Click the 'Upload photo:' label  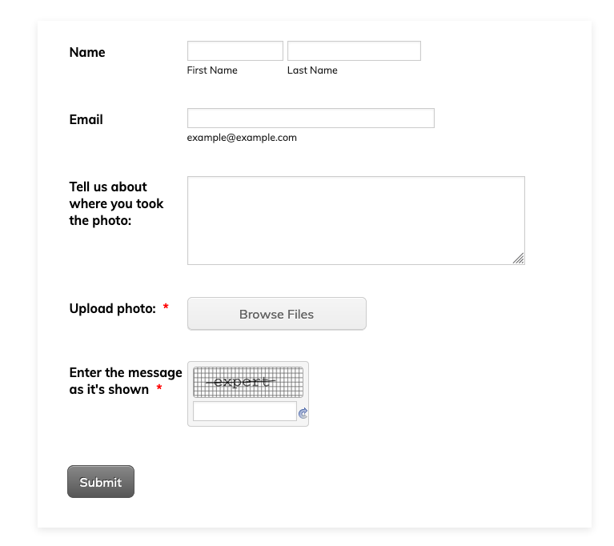pos(113,308)
